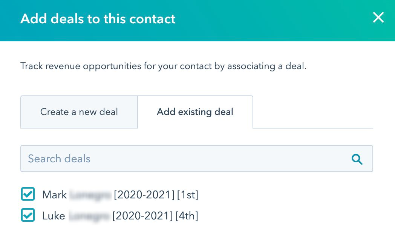The height and width of the screenshot is (251, 395).
Task: Click the name Mark in first deal
Action: pyautogui.click(x=54, y=195)
